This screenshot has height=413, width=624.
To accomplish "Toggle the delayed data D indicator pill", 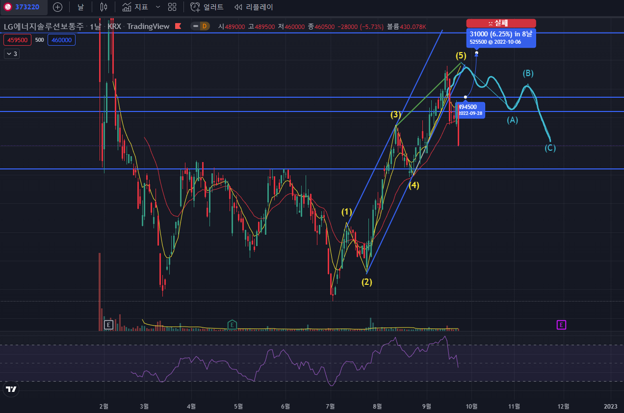I will tap(201, 26).
